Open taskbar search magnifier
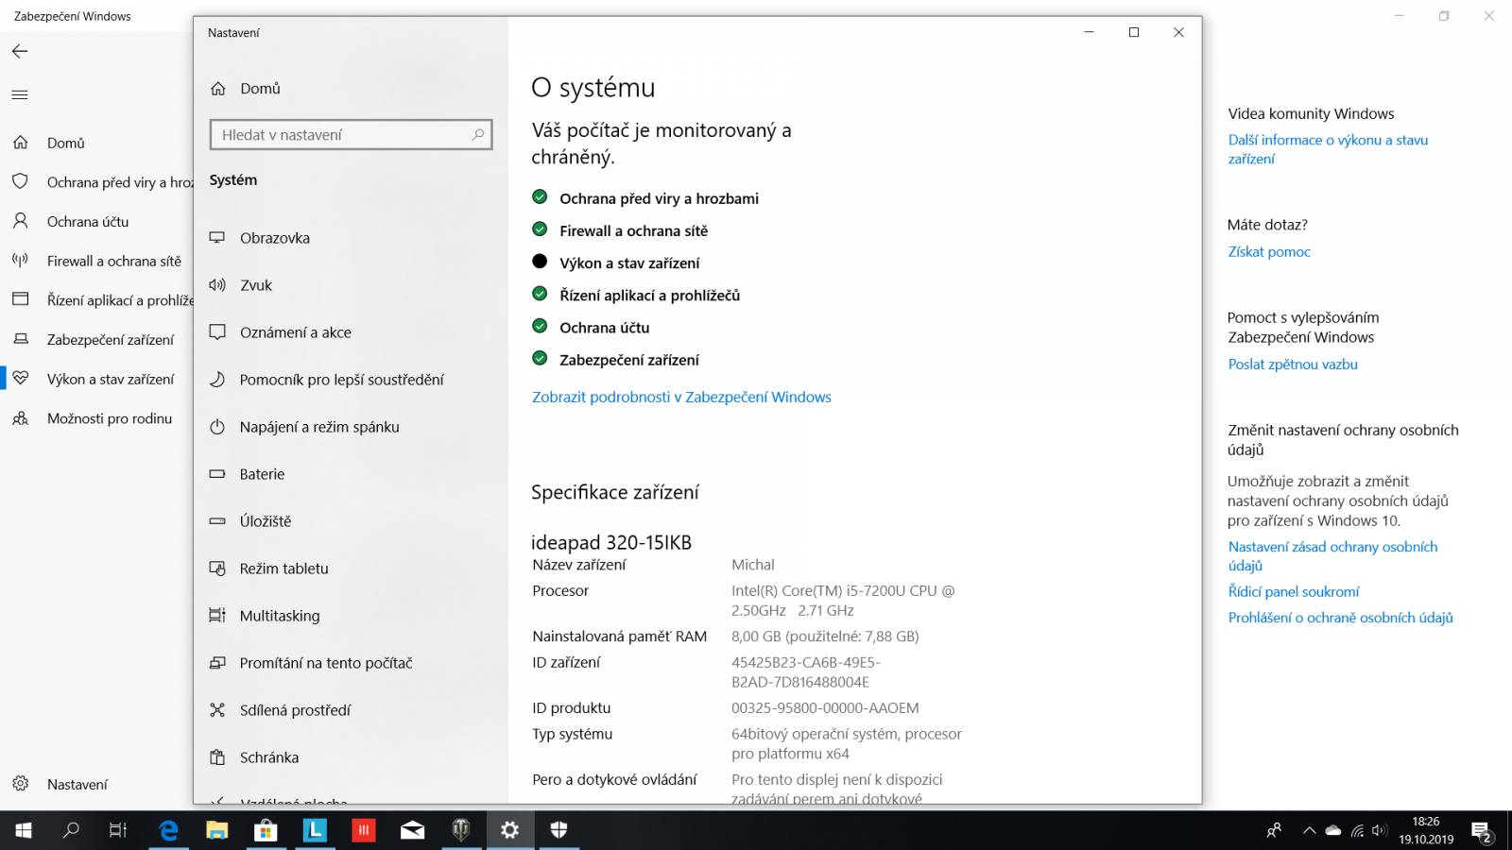The image size is (1512, 850). (x=71, y=830)
